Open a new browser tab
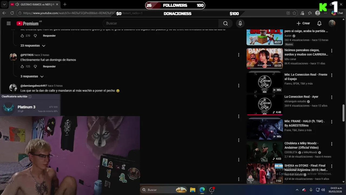 (65, 4)
